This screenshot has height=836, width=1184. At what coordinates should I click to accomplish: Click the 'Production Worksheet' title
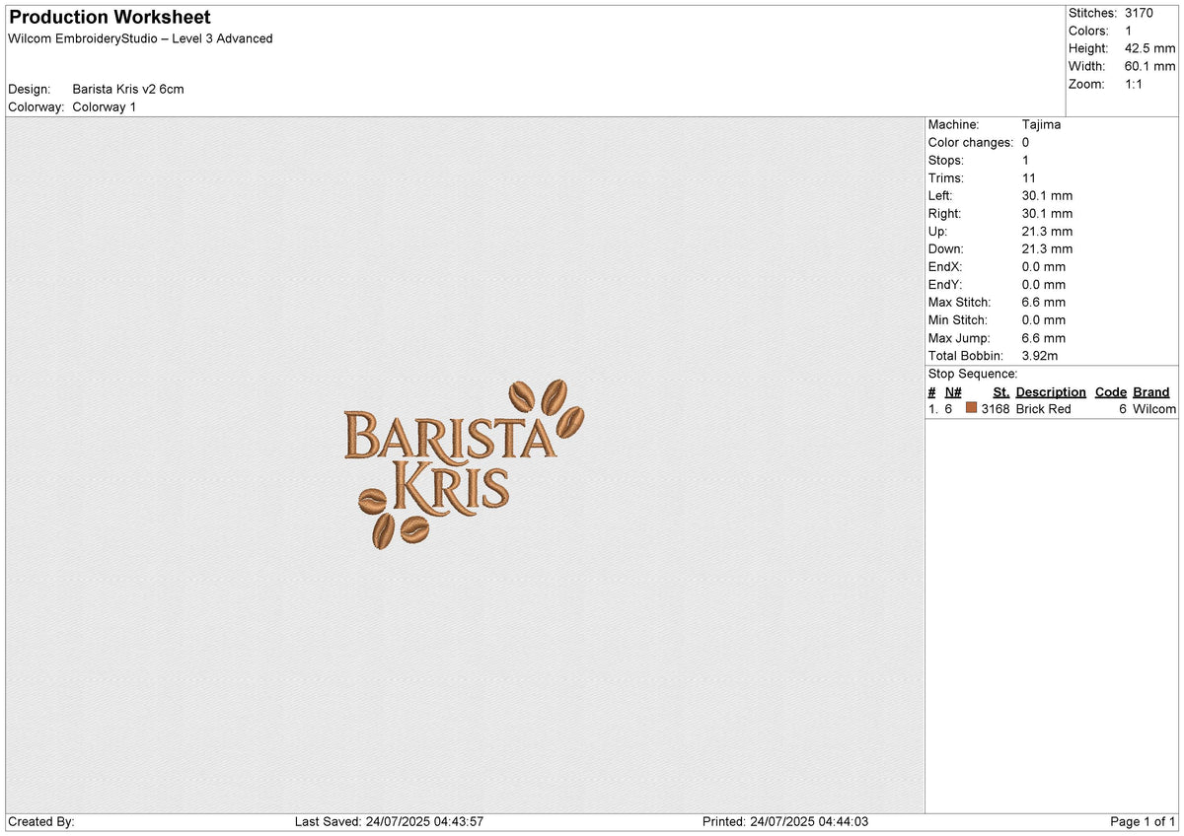pyautogui.click(x=110, y=18)
